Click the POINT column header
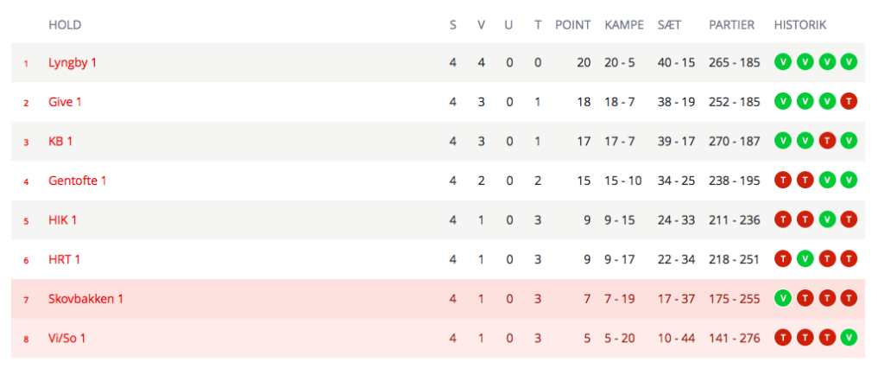Viewport: 884px width, 375px height. click(x=573, y=25)
